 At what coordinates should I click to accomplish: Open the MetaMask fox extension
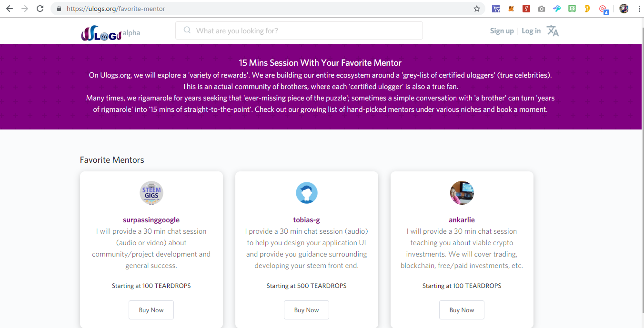tap(511, 9)
